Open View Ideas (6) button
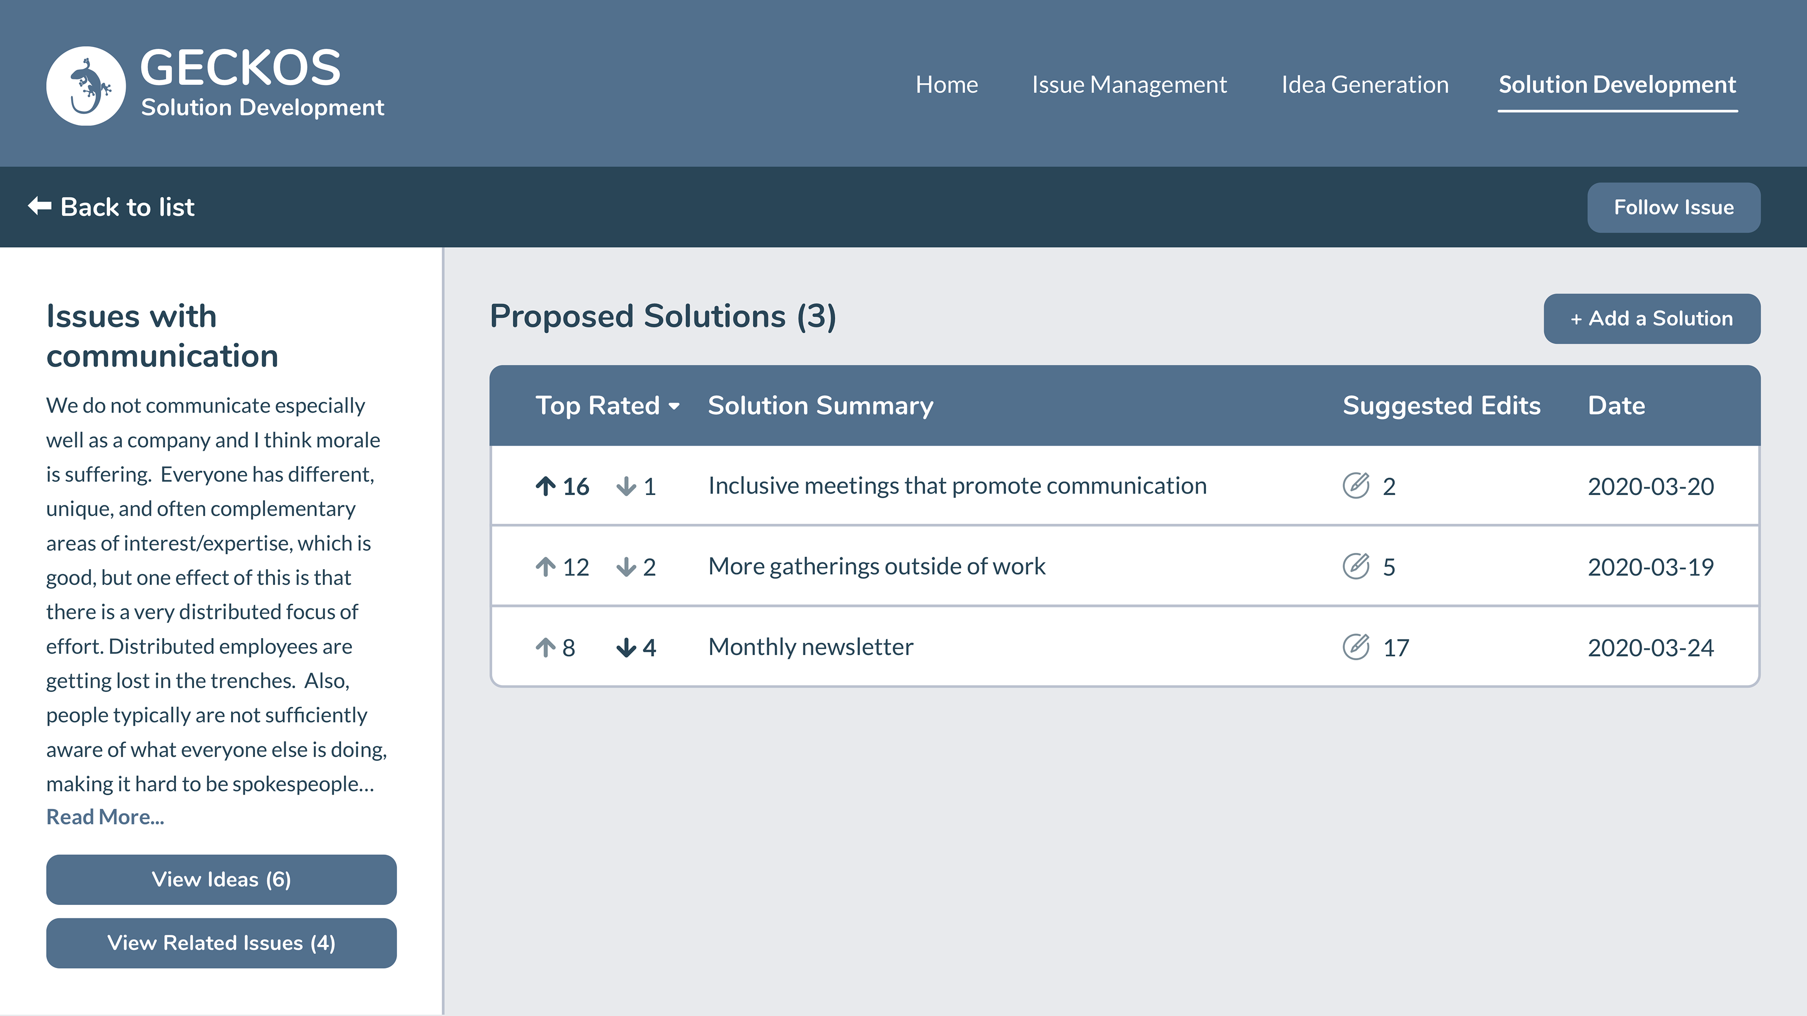 [x=221, y=879]
